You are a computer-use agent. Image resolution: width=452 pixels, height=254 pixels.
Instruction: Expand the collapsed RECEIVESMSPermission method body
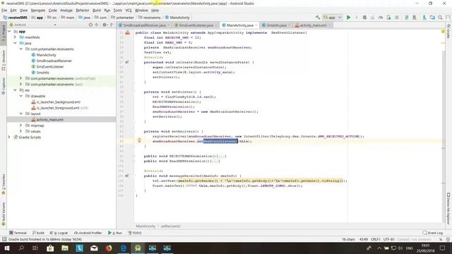tap(221, 156)
